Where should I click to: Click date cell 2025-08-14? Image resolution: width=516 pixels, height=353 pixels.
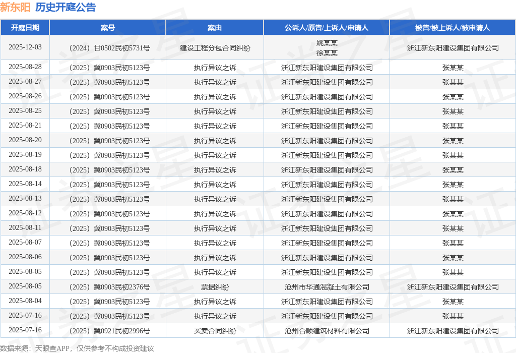point(25,184)
